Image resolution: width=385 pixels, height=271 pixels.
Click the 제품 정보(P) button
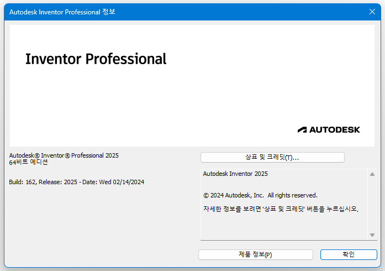point(255,254)
